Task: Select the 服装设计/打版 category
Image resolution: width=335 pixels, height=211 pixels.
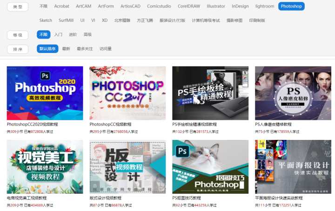Action: [x=173, y=20]
